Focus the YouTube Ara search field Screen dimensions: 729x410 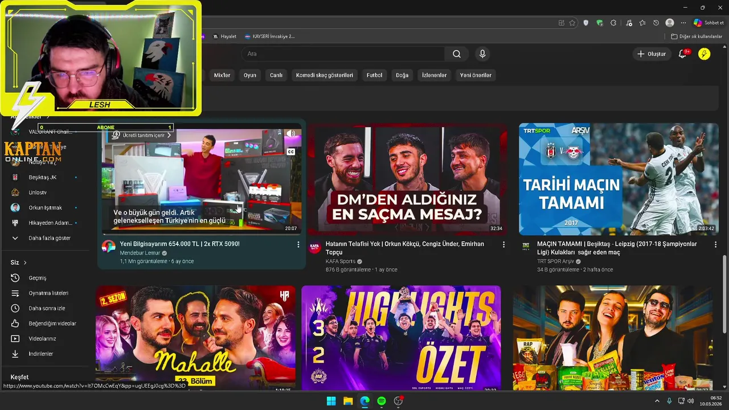[x=343, y=54]
